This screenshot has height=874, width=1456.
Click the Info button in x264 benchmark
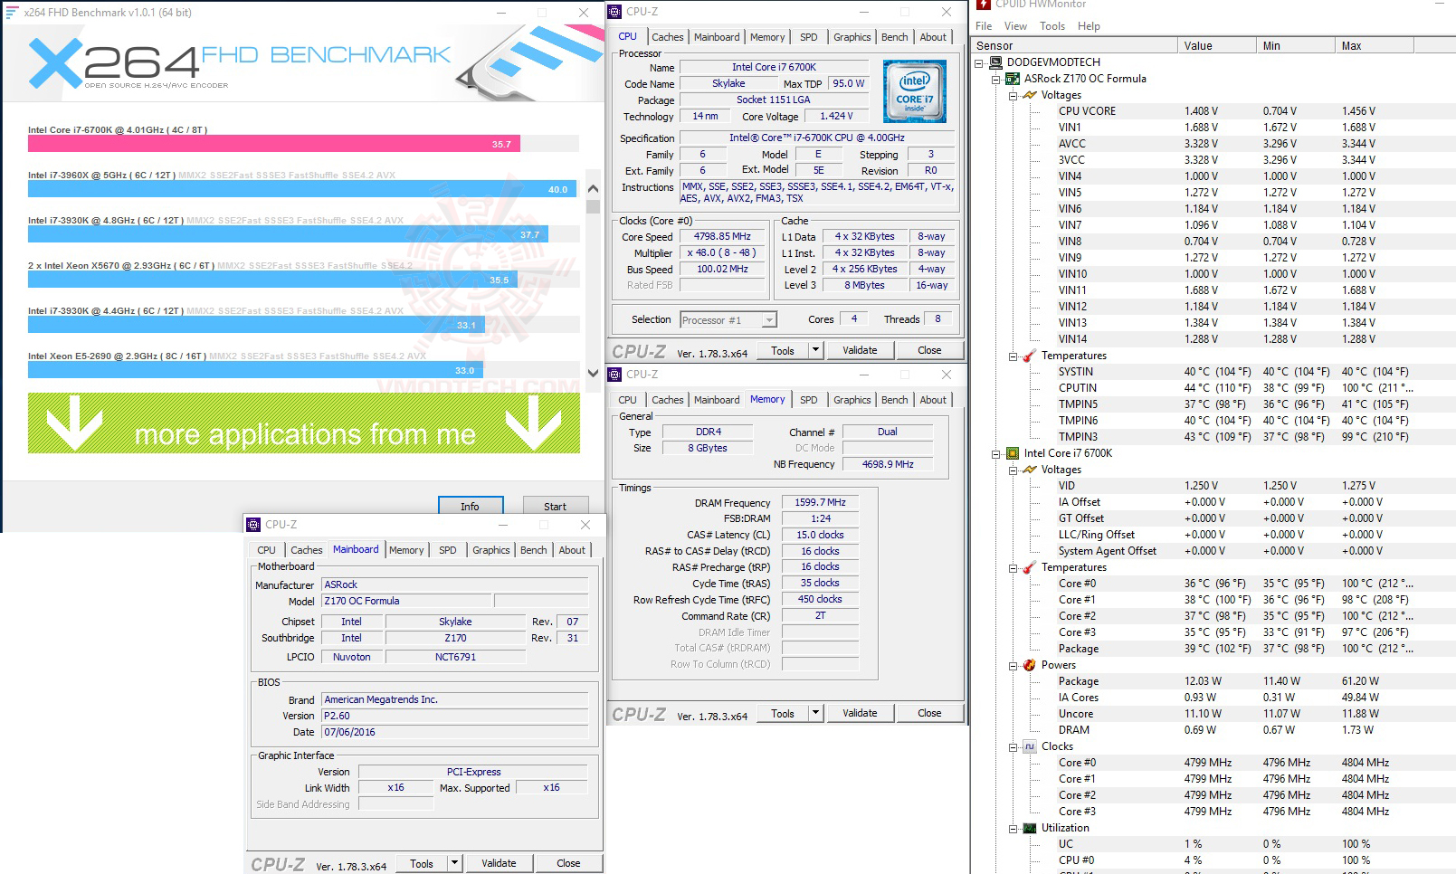coord(470,507)
